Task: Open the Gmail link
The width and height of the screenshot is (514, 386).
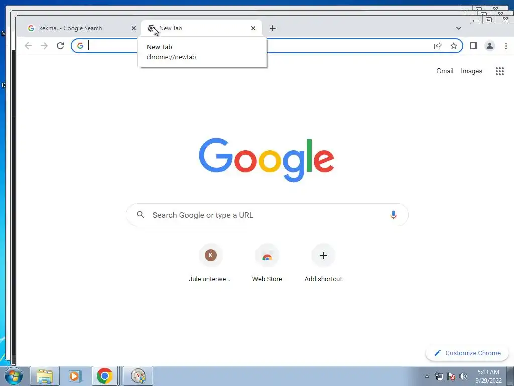Action: pyautogui.click(x=445, y=71)
